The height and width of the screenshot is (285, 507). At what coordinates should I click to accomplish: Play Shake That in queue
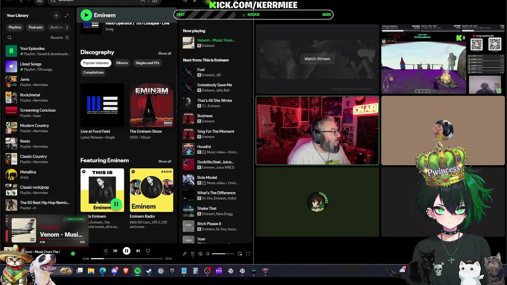[x=216, y=211]
